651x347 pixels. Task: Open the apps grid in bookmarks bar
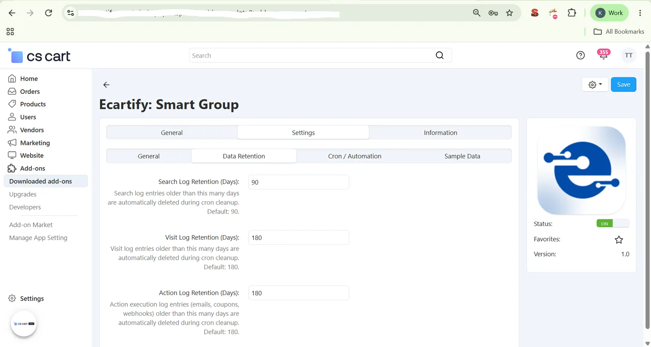pos(10,32)
